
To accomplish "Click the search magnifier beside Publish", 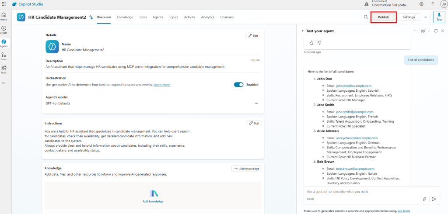I will click(366, 17).
